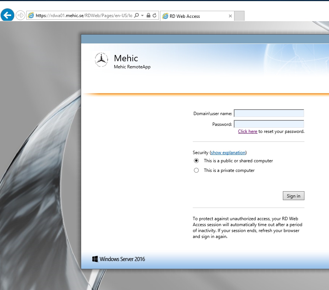The image size is (329, 290).
Task: Click the 'Click here' password reset link
Action: pyautogui.click(x=247, y=131)
